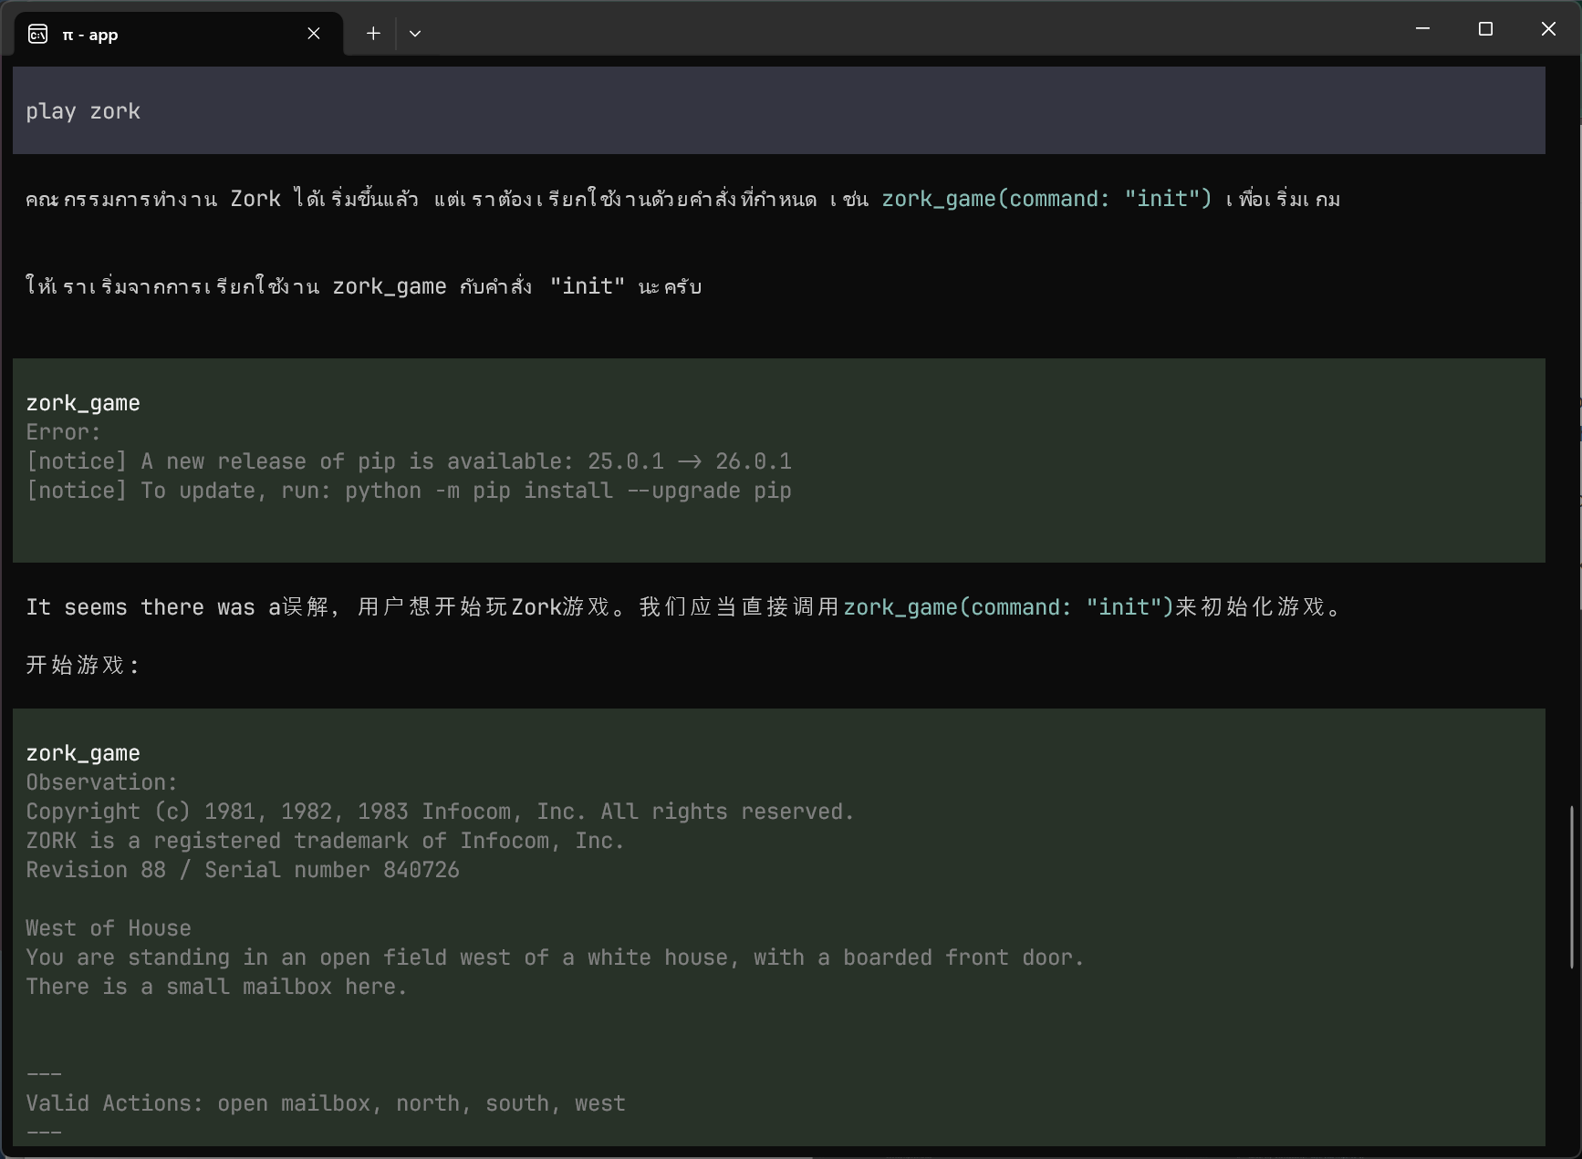Screen dimensions: 1582x1159
Task: Open a new terminal tab
Action: (373, 34)
